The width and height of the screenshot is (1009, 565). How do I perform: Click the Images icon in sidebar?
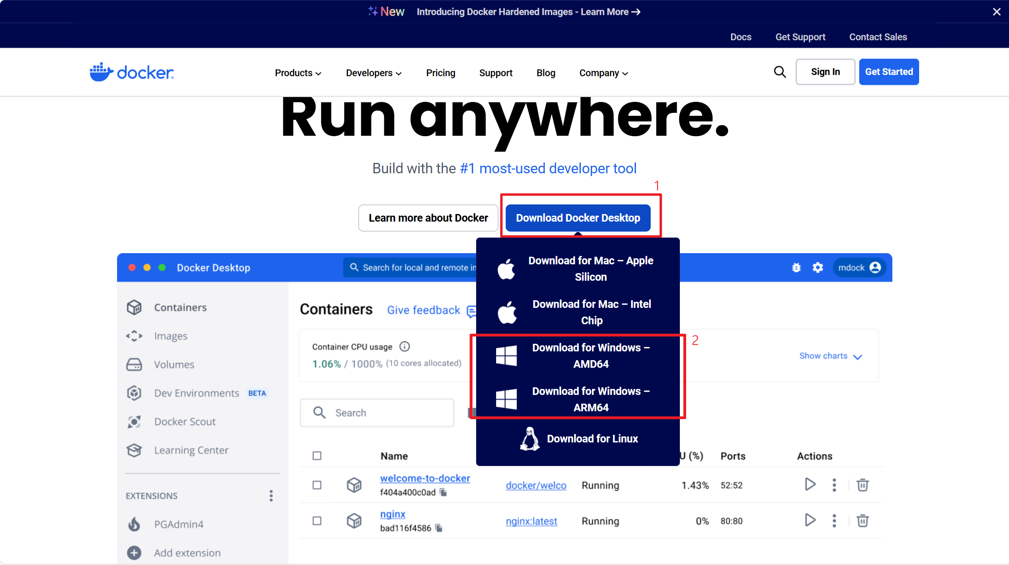pyautogui.click(x=134, y=336)
